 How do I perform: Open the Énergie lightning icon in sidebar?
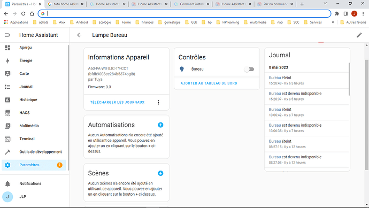(7, 61)
